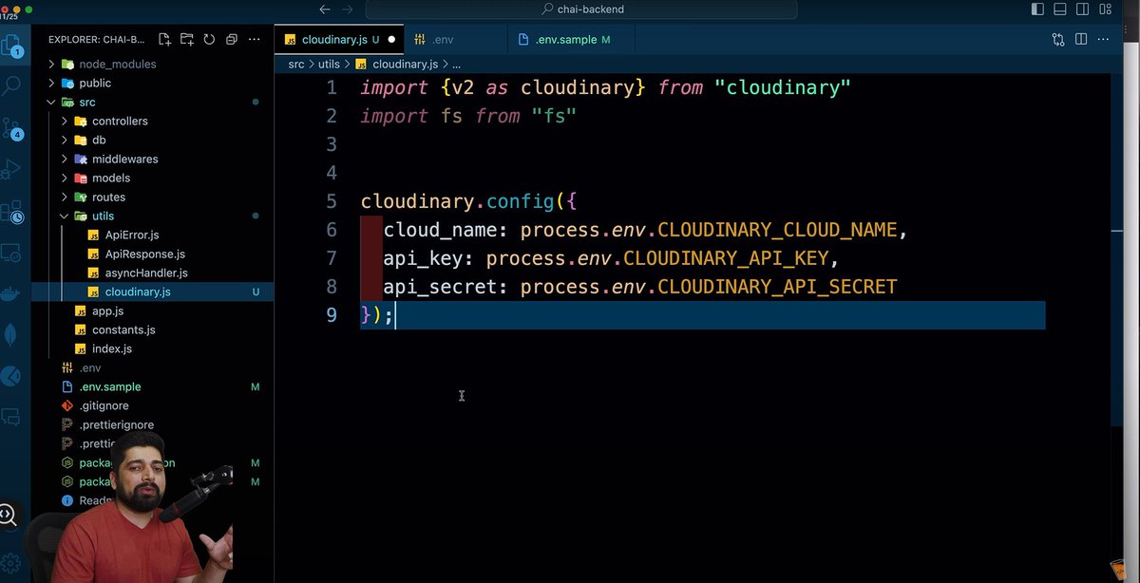
Task: Collapse Folders using the collapse-all icon
Action: (231, 39)
